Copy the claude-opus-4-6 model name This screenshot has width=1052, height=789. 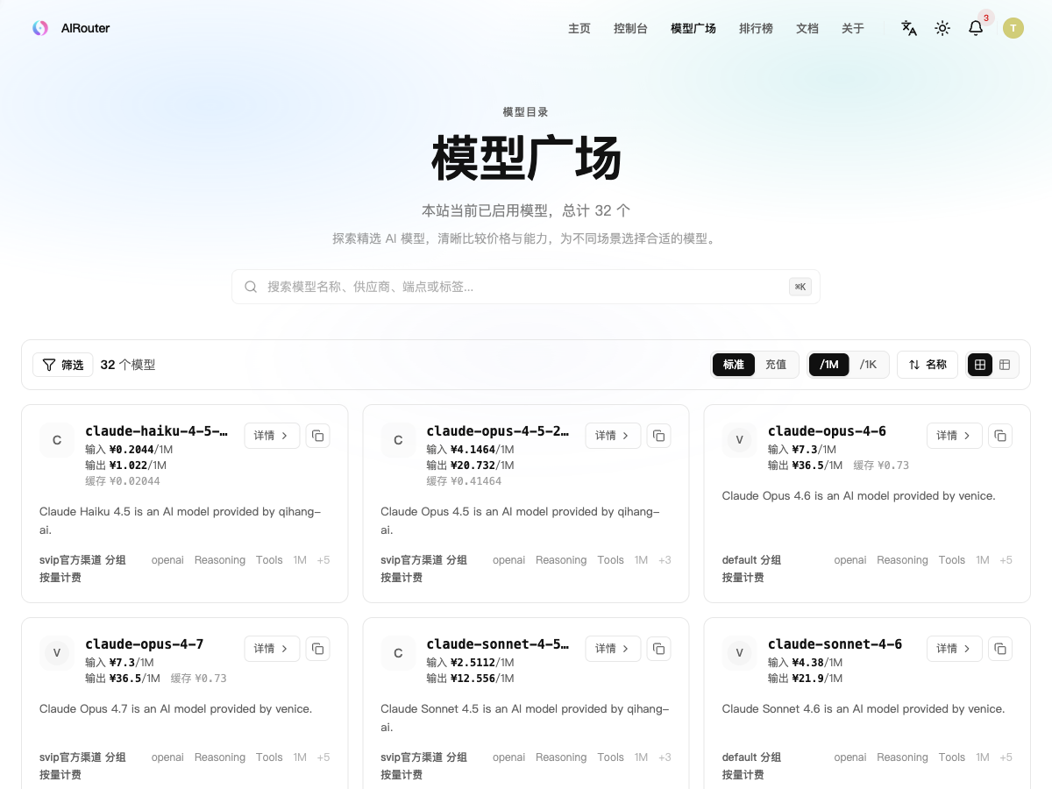[x=1000, y=436]
